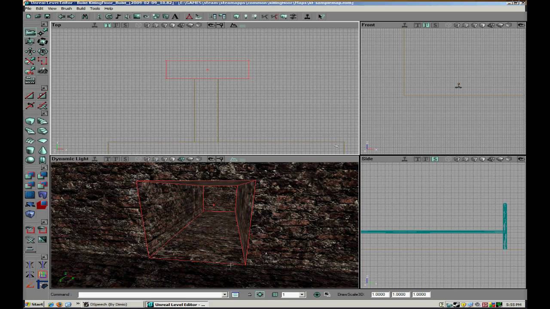
Task: Click the third DrawScale3D value field
Action: (421, 294)
